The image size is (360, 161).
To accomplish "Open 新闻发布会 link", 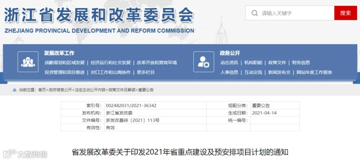I will (x=280, y=73).
